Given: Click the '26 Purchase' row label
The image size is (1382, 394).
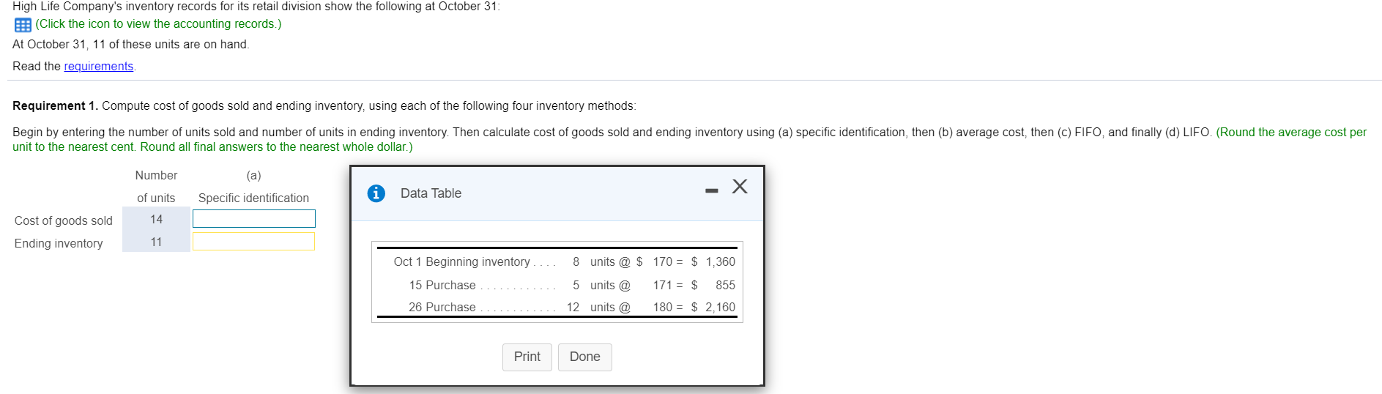Looking at the screenshot, I should tap(442, 308).
